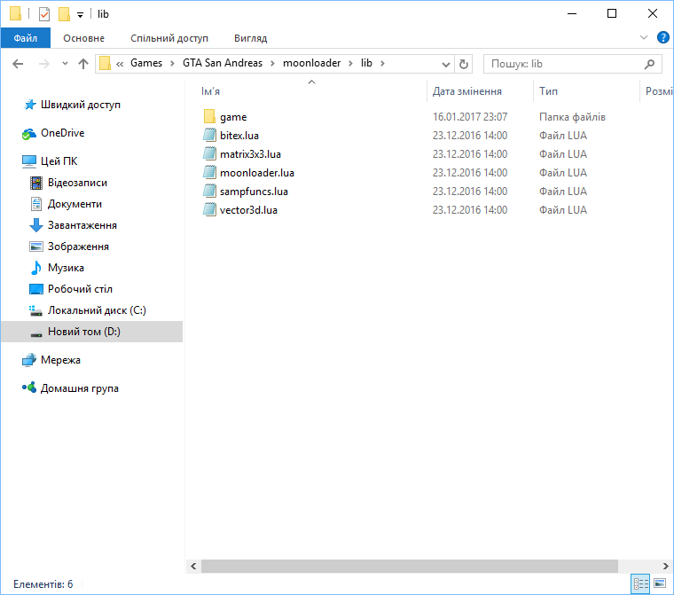Image resolution: width=674 pixels, height=595 pixels.
Task: Click 'Папка файлів' type cell
Action: coord(572,117)
